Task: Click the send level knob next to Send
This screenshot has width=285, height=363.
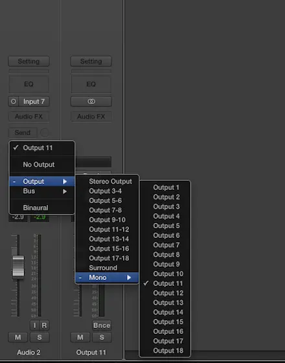Action: [44, 133]
